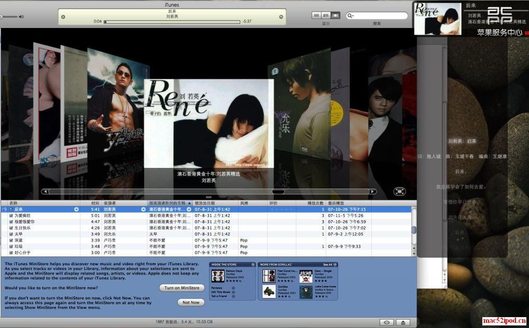Click Cover Flow scrollbar left arrow
Screen dimensions: 529x328
(x=45, y=192)
